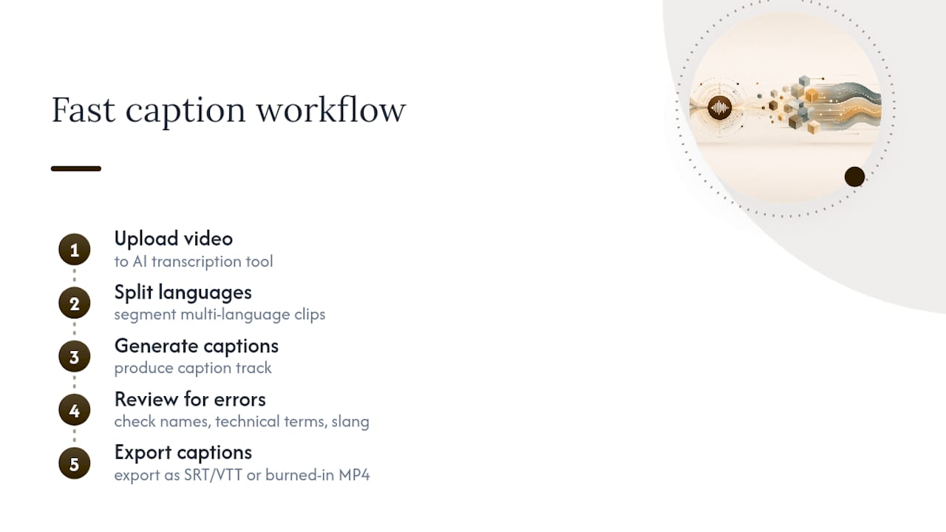The image size is (946, 532).
Task: Select the 'Review for errors' heading
Action: (190, 399)
